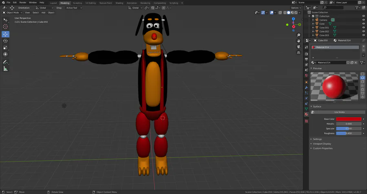Open the Render properties tab

click(x=306, y=54)
